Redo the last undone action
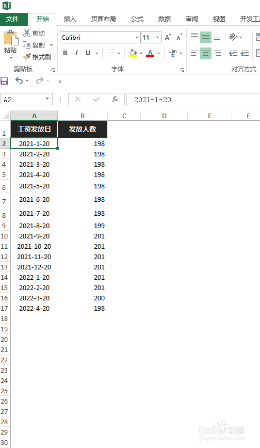This screenshot has height=448, width=260. [x=39, y=81]
